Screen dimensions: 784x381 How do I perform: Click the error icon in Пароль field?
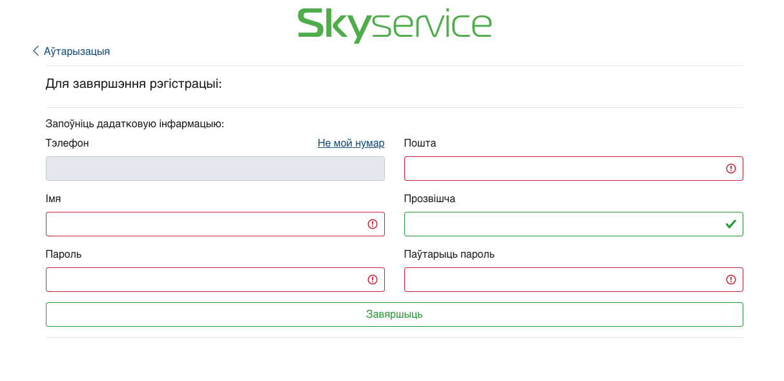coord(373,280)
